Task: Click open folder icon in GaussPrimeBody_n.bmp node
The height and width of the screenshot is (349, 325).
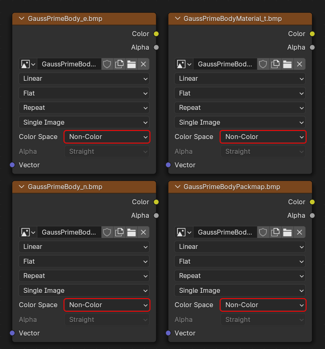Action: 132,233
